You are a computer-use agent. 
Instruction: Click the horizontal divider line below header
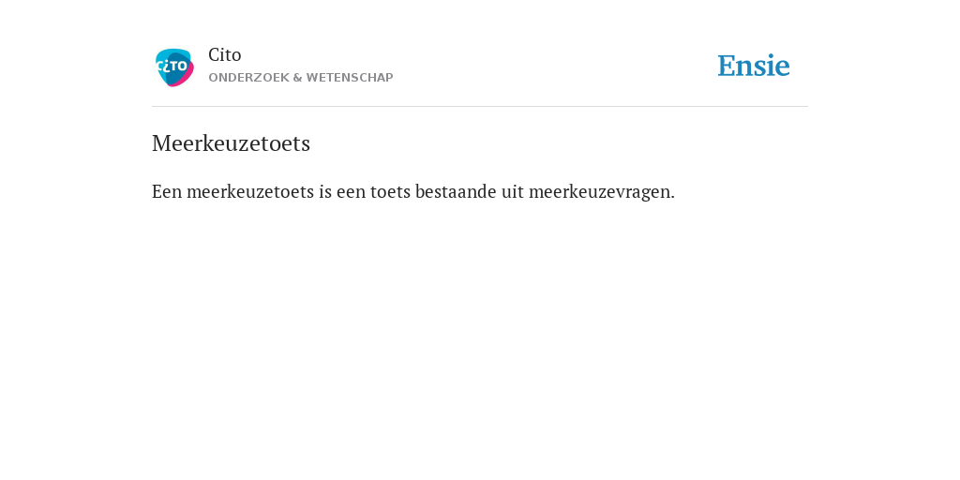coord(480,107)
